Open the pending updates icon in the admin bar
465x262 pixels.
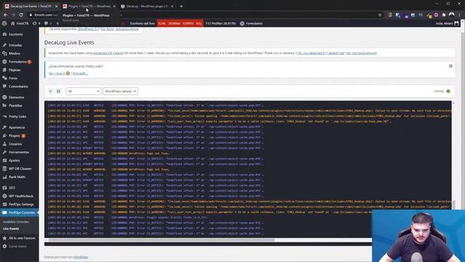[x=36, y=23]
